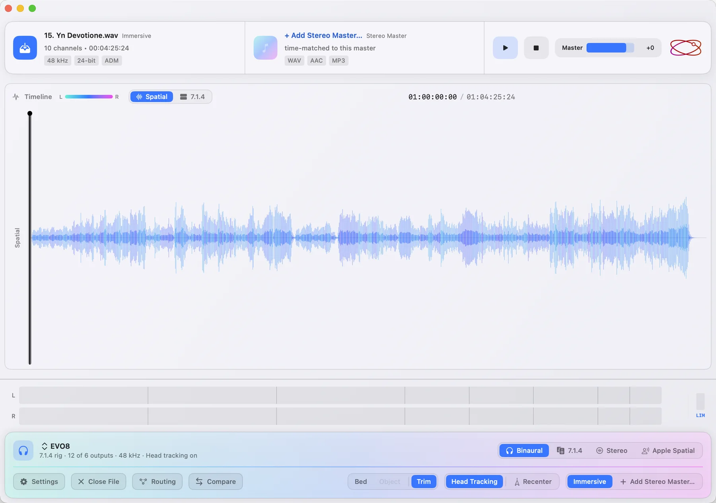The width and height of the screenshot is (716, 503).
Task: Click the Binaural headphones icon
Action: point(509,450)
